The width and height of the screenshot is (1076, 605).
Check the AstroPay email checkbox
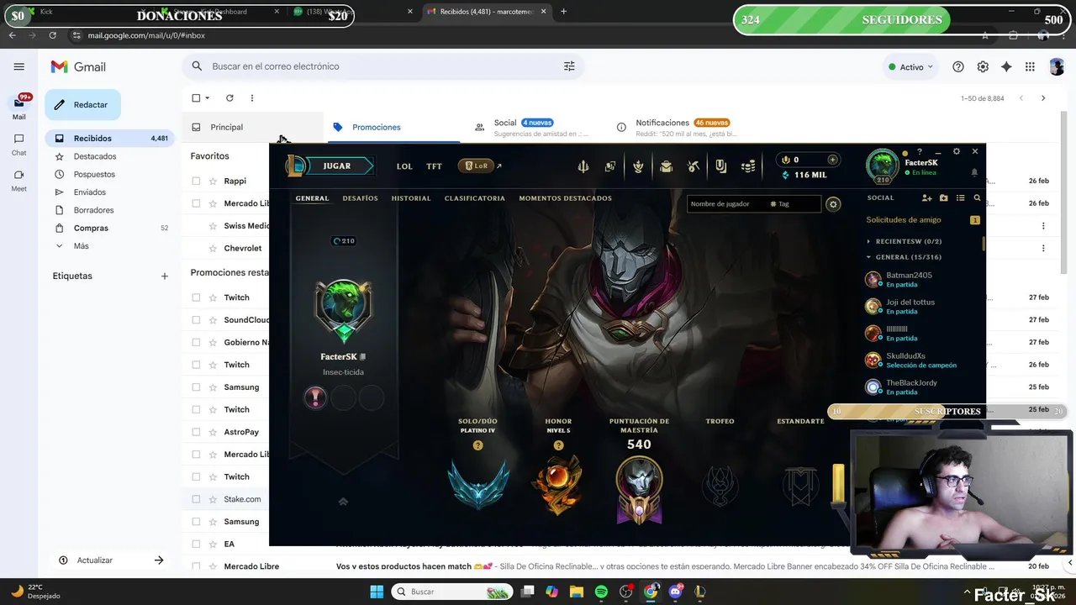click(x=196, y=432)
